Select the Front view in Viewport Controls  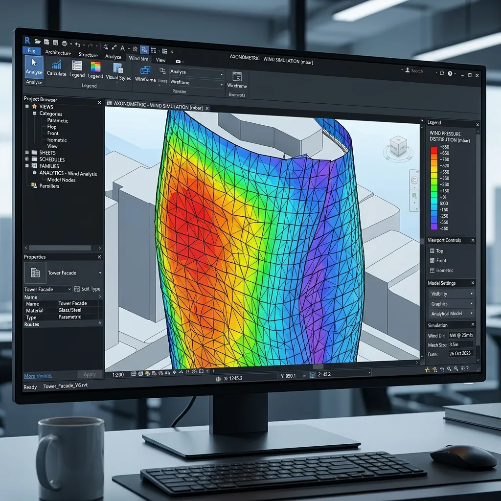click(441, 261)
